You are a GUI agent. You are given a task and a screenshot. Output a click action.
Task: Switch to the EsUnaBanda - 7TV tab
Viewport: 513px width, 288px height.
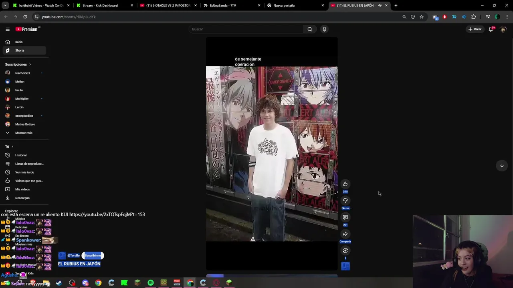point(231,6)
